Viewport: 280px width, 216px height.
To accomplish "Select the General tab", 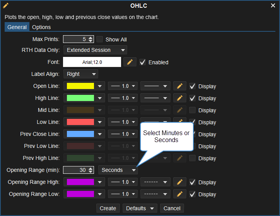I will coord(17,27).
